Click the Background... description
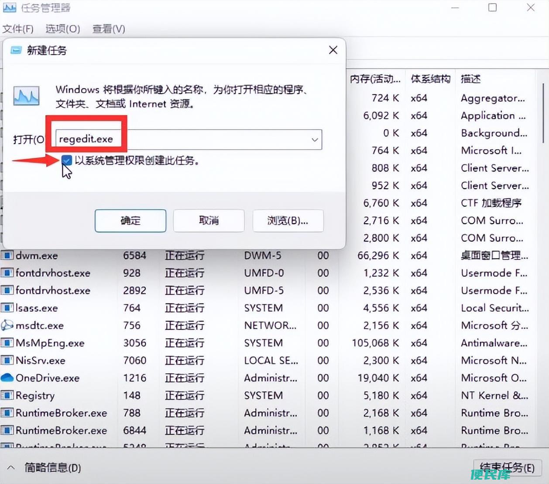Image resolution: width=549 pixels, height=484 pixels. [x=494, y=133]
